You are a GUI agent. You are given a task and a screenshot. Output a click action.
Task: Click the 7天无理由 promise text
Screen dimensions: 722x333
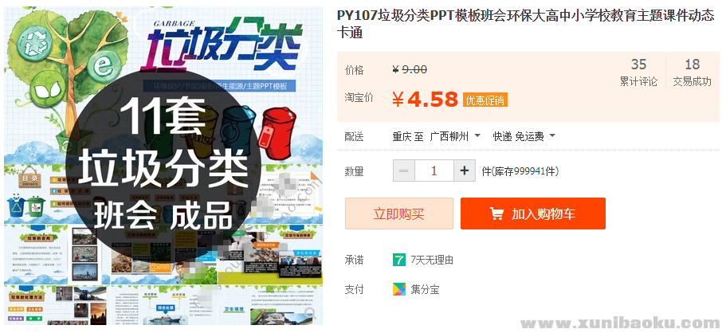[432, 260]
